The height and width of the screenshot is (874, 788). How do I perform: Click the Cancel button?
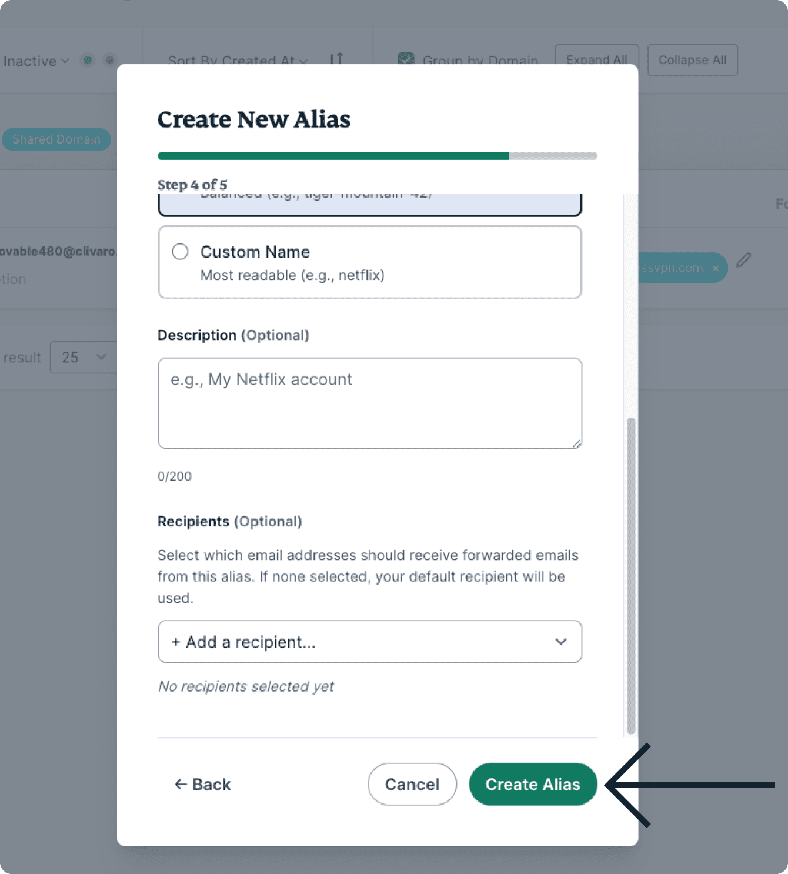point(412,784)
